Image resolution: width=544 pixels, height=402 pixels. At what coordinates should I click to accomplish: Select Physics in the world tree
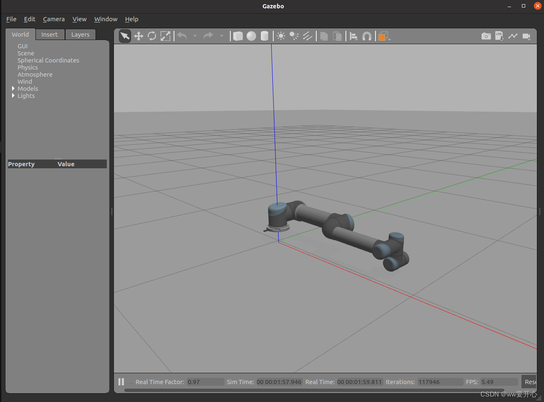point(28,67)
